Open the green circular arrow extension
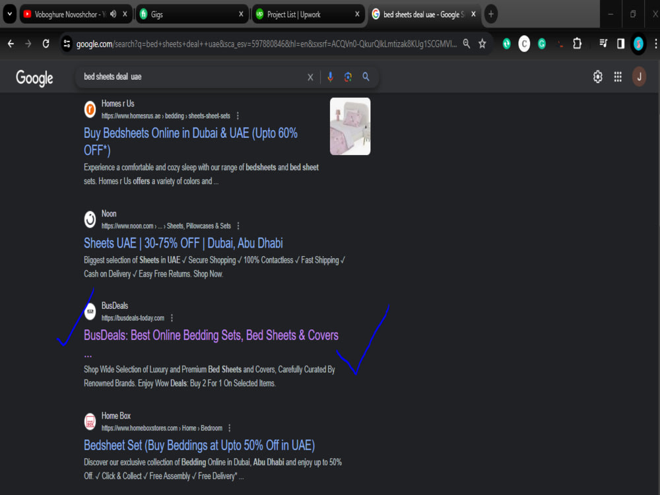 click(x=507, y=44)
